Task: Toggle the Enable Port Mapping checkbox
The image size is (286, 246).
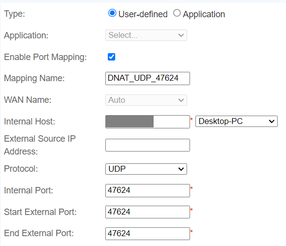Action: pyautogui.click(x=111, y=57)
